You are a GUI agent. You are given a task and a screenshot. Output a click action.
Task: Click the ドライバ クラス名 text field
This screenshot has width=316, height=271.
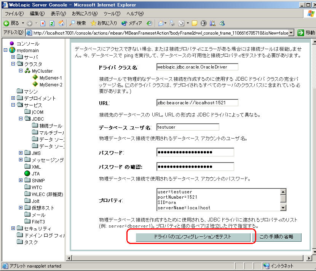coord(197,67)
